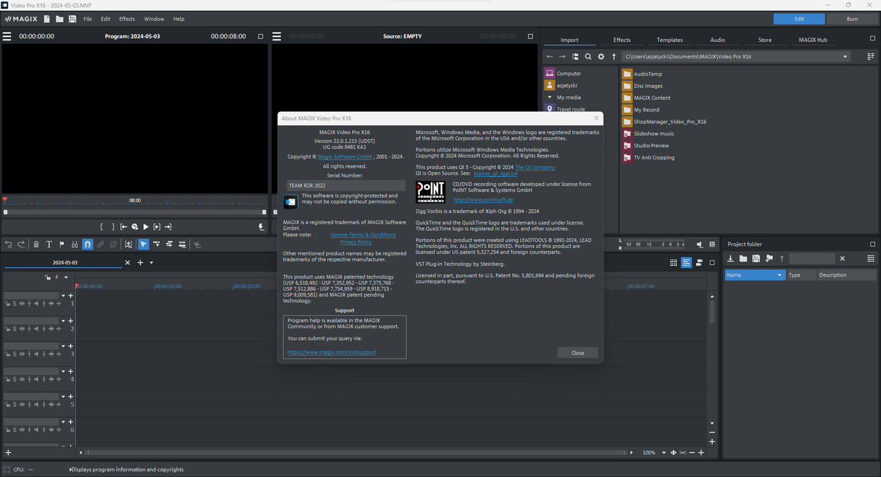Click the delete trash can icon
Image resolution: width=881 pixels, height=477 pixels.
36,244
